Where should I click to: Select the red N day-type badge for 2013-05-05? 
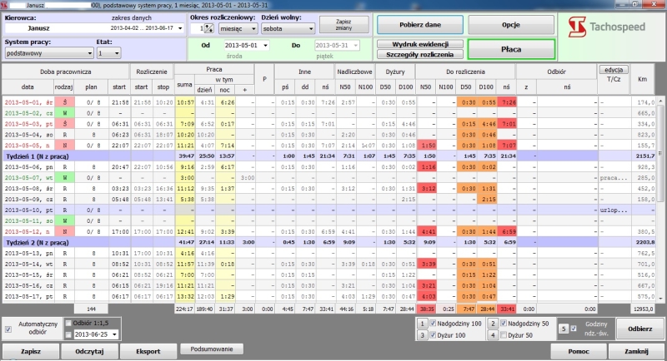(65, 146)
